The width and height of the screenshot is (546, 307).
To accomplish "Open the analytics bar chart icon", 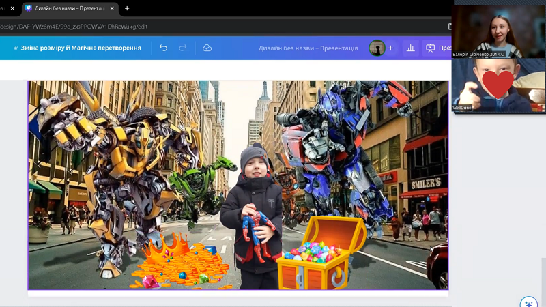I will coord(411,48).
